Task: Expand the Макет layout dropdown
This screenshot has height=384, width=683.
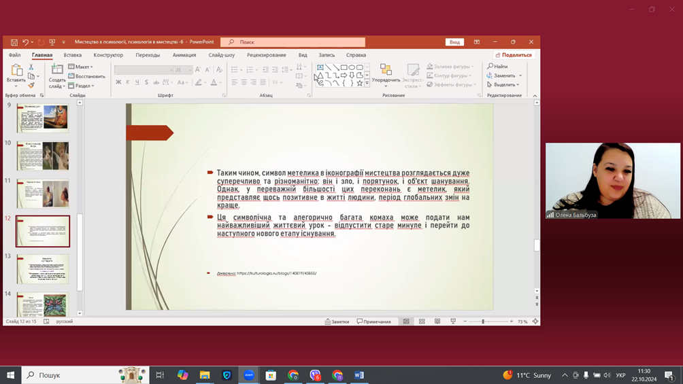Action: coord(81,67)
